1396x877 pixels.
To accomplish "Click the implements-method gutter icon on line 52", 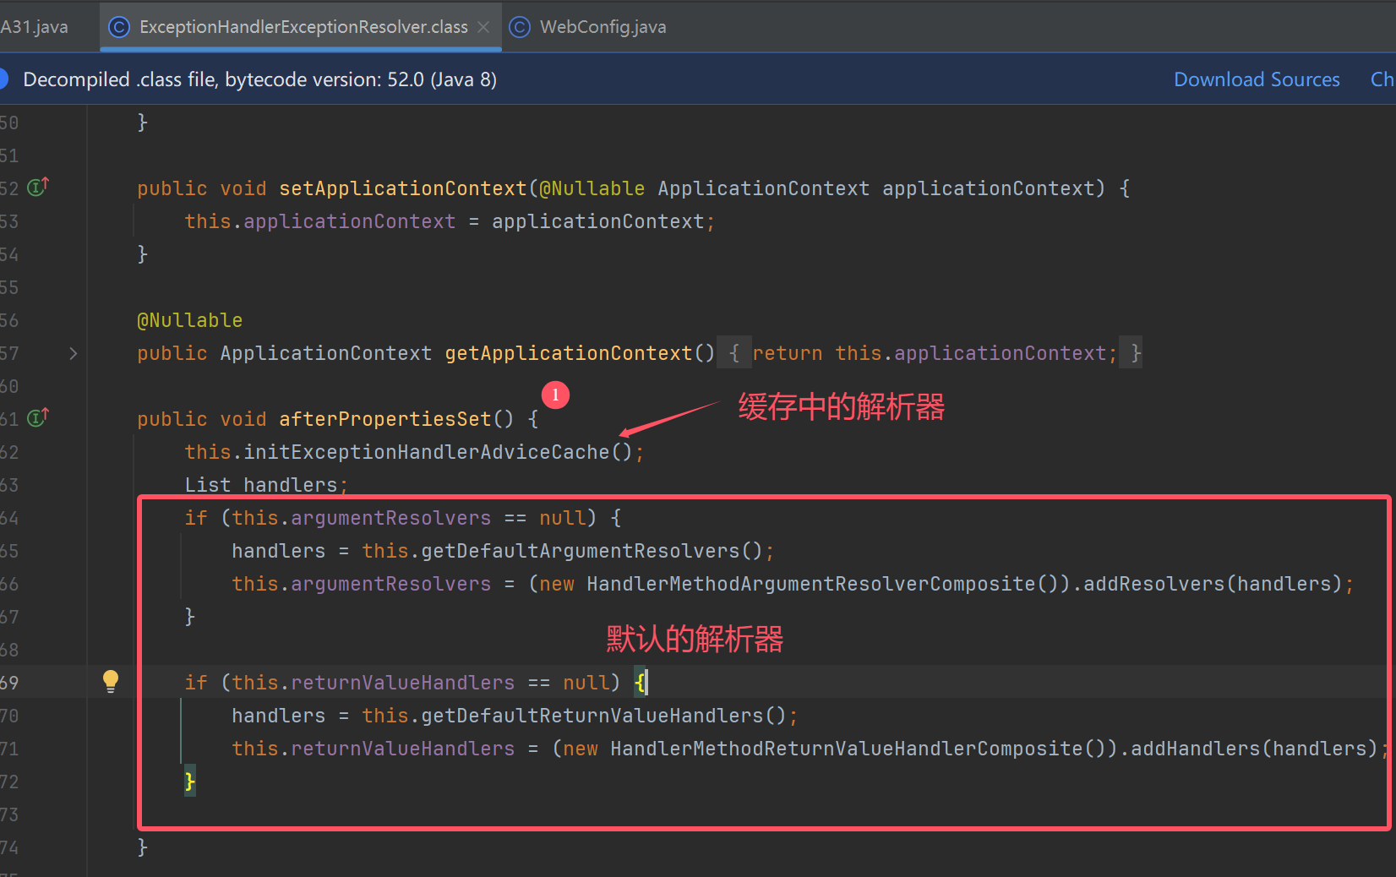I will pos(38,187).
